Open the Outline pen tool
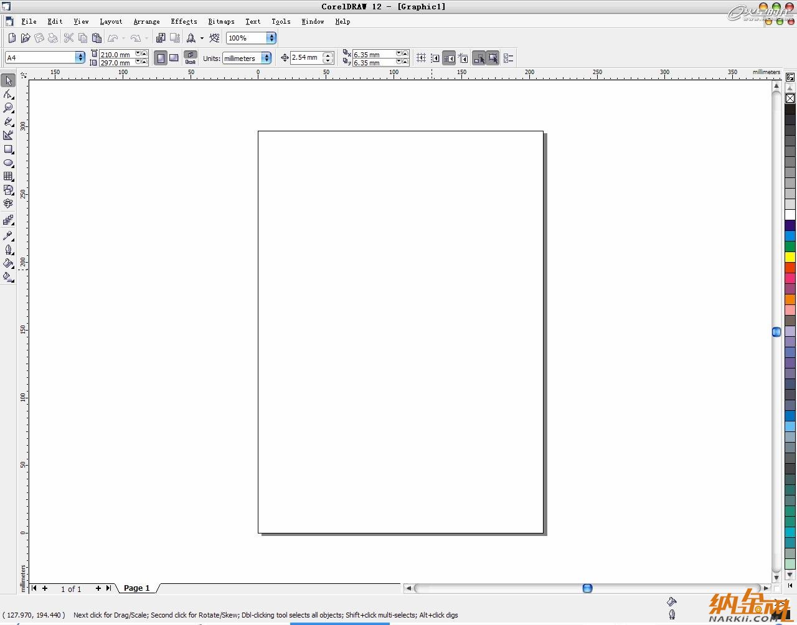The image size is (797, 625). click(x=8, y=250)
